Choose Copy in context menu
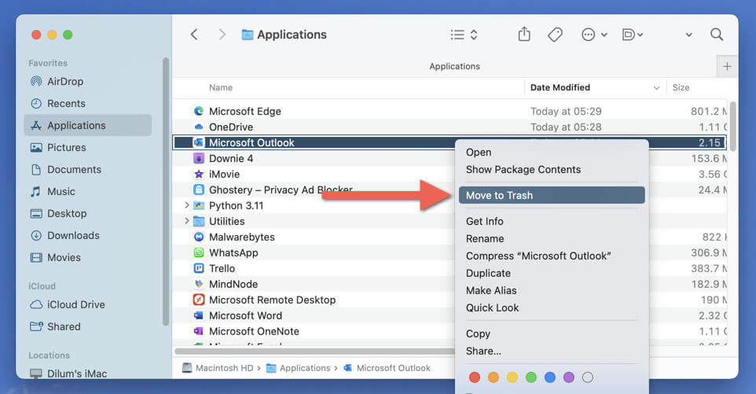Viewport: 756px width, 394px height. 552,333
